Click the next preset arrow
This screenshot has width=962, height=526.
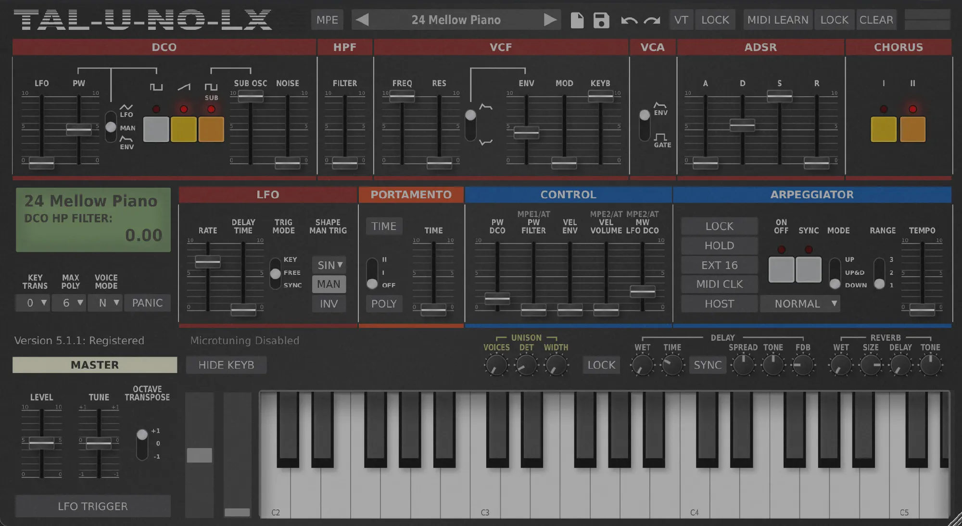point(550,20)
